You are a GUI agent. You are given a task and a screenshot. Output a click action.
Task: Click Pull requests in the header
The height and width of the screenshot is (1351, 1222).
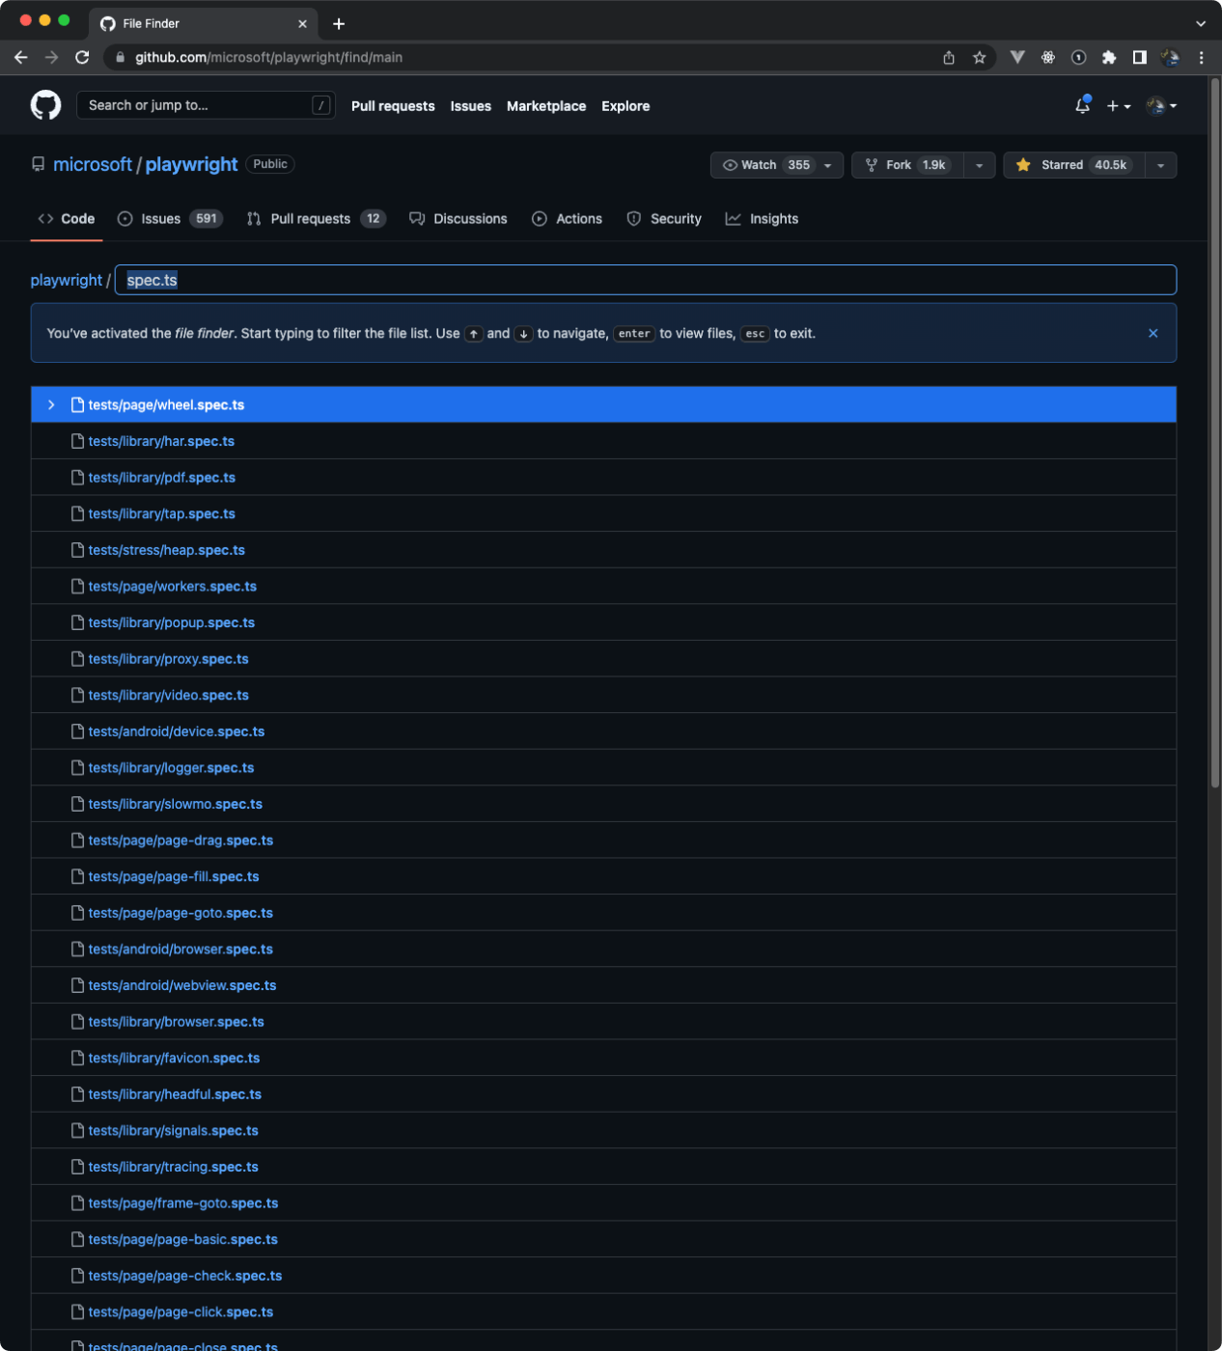(393, 106)
